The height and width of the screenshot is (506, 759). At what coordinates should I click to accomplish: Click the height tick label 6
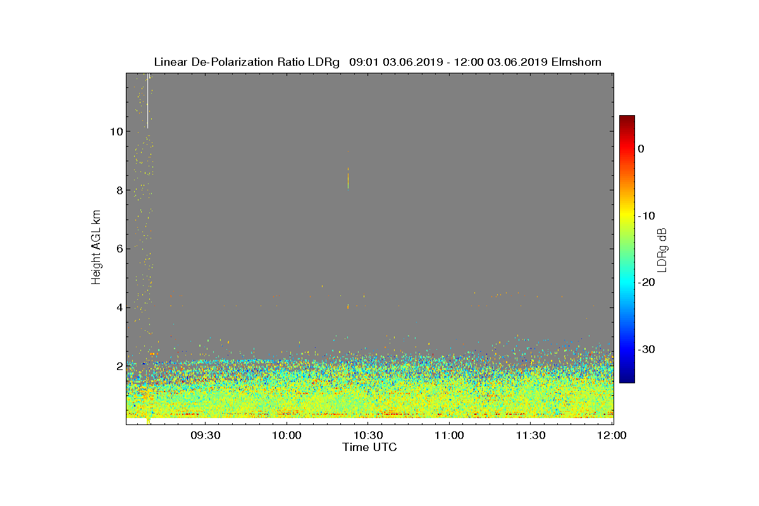click(119, 249)
